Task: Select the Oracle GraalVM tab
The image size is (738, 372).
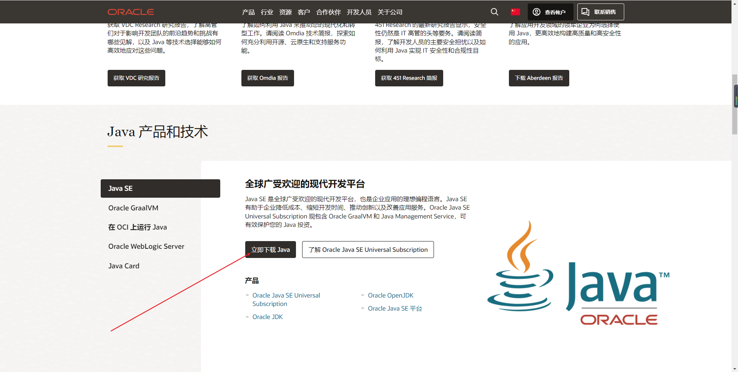Action: (x=133, y=208)
